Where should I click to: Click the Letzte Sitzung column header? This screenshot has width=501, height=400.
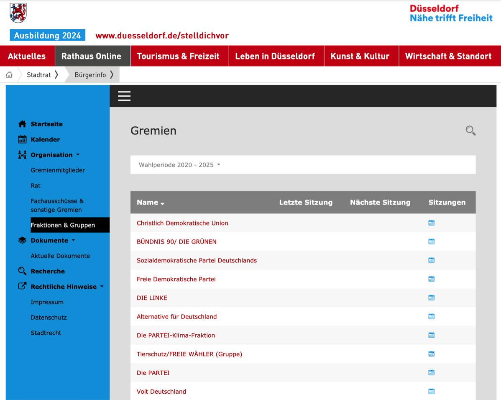[x=306, y=203]
